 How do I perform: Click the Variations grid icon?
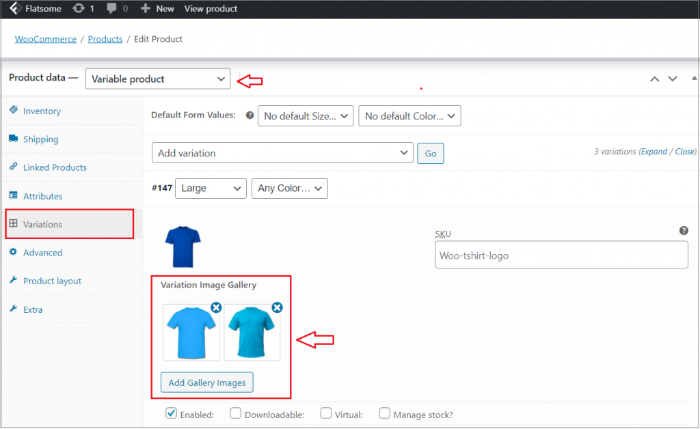pos(14,223)
